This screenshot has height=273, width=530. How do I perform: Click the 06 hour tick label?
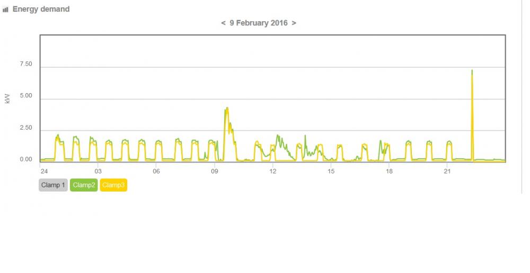[x=156, y=171]
